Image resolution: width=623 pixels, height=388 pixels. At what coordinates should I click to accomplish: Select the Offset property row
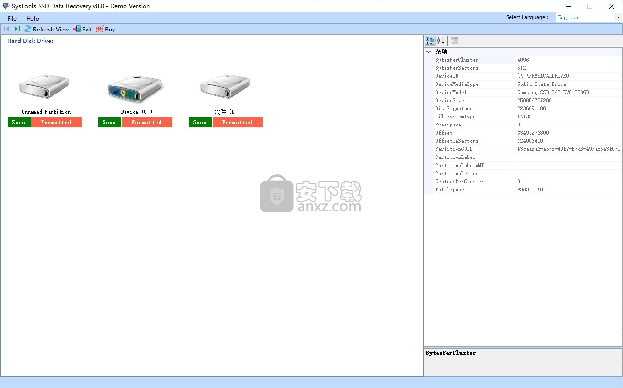pos(523,133)
